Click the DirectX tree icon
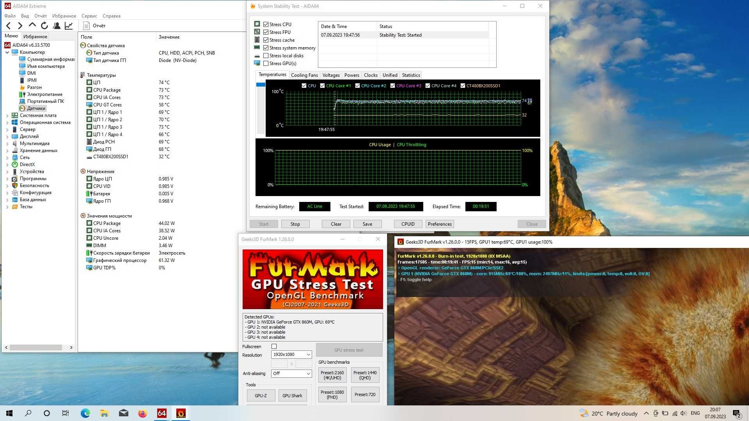 [x=15, y=165]
